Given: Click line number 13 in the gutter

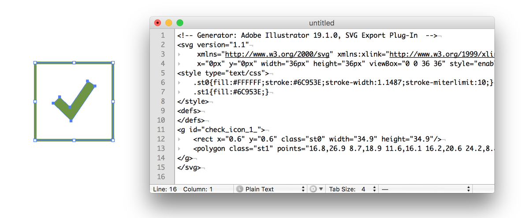Looking at the screenshot, I should coord(161,148).
